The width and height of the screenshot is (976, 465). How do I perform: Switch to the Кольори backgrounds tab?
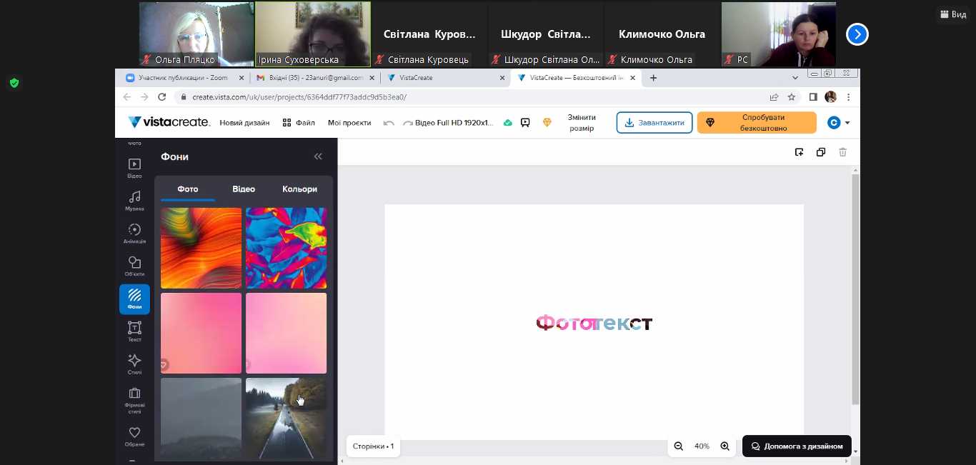point(299,189)
